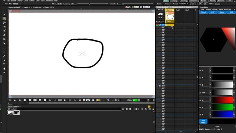The height and width of the screenshot is (133, 236).
Task: Click the Accuracy value field
Action: click(x=74, y=4)
